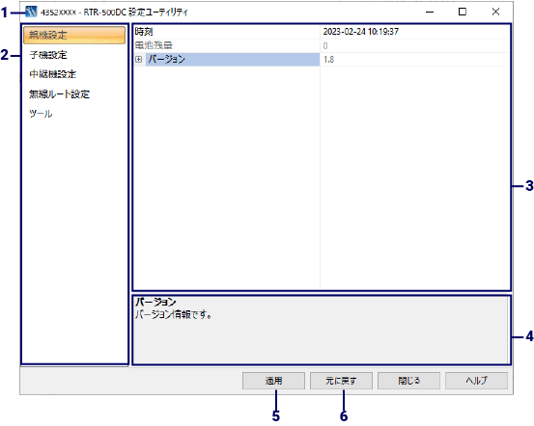Image resolution: width=534 pixels, height=426 pixels.
Task: Click the バージョン description pane
Action: pos(322,331)
